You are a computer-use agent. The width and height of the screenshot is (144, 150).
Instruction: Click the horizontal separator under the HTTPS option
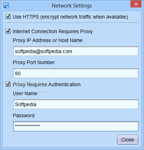pos(72,22)
